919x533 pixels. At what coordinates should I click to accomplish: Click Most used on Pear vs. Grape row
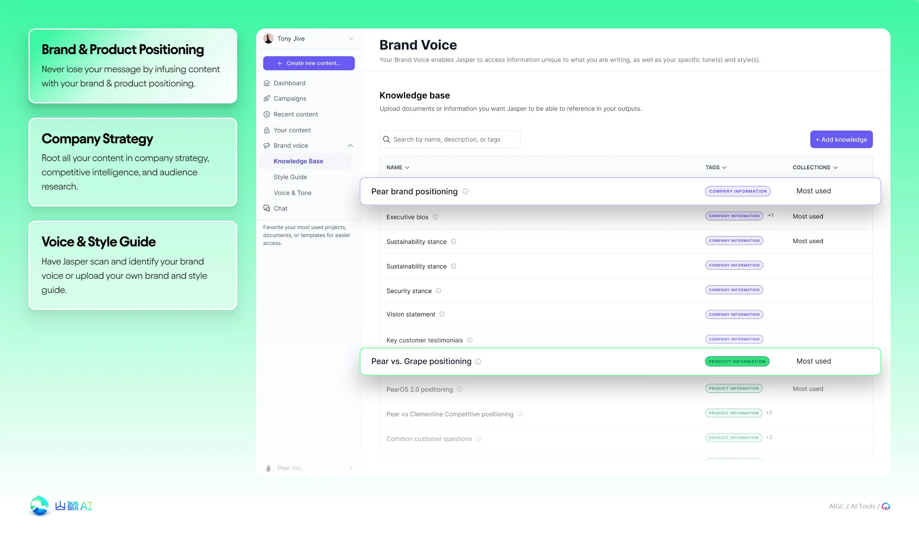(814, 361)
